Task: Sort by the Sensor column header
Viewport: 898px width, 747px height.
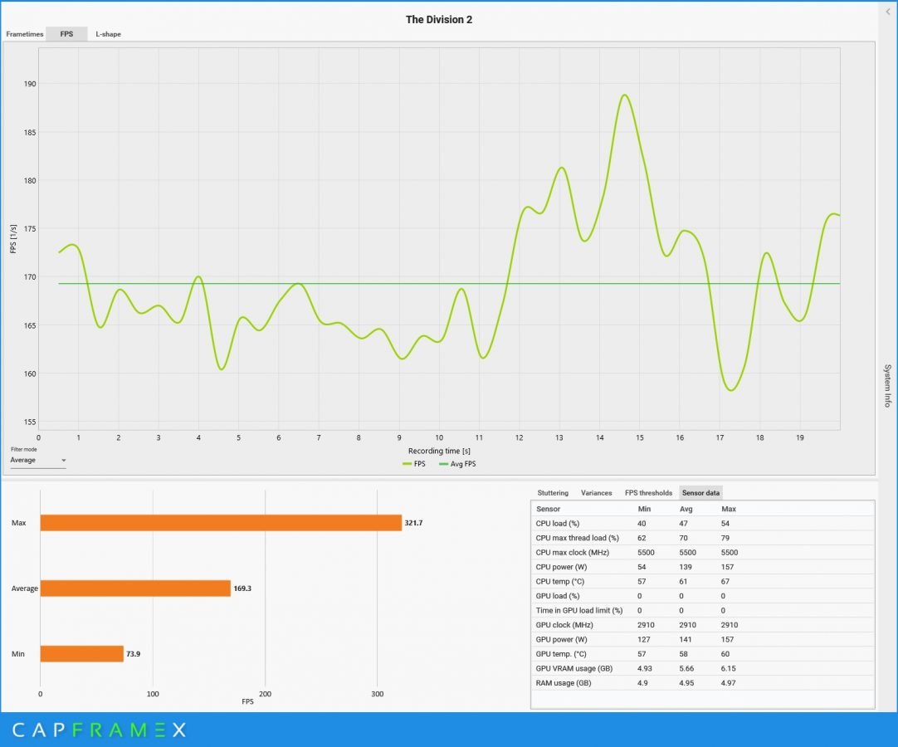Action: coord(548,509)
